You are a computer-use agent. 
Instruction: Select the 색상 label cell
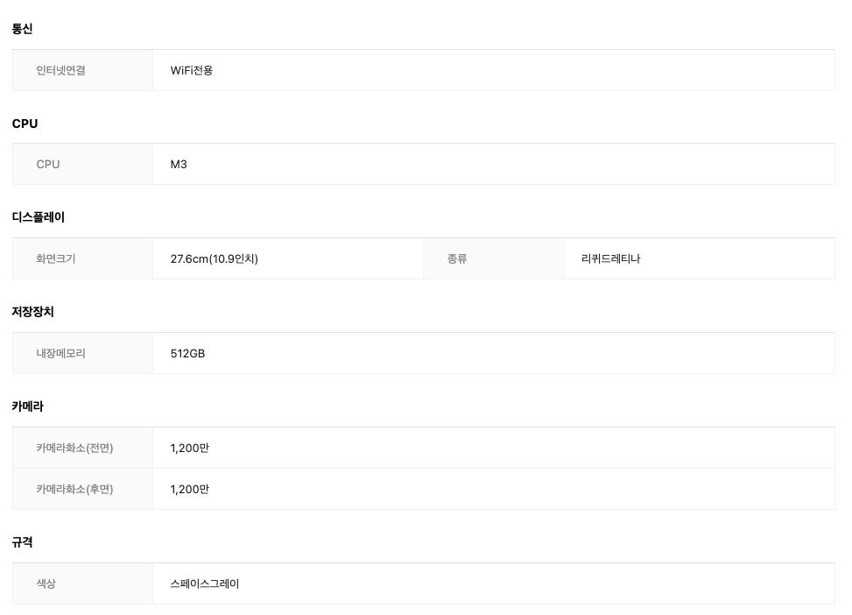(x=46, y=583)
